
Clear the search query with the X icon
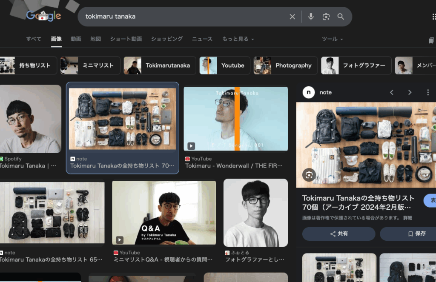point(293,16)
